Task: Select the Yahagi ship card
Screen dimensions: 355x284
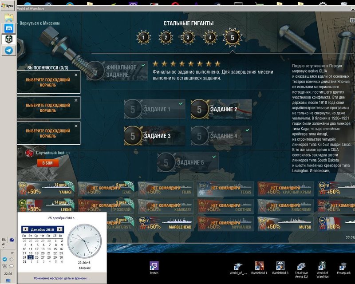Action: point(46,189)
